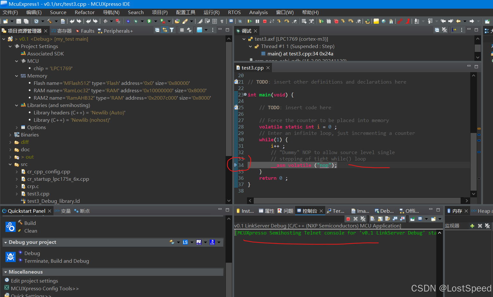This screenshot has height=297, width=493.
Task: Open the RTOS menu
Action: pyautogui.click(x=234, y=12)
